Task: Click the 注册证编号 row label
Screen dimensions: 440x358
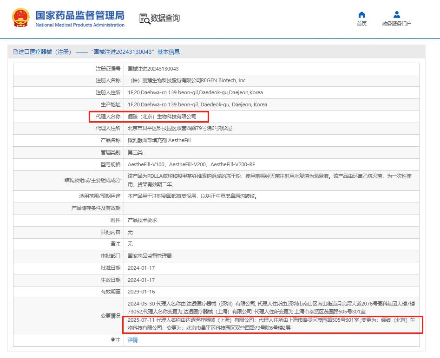Action: [x=108, y=69]
